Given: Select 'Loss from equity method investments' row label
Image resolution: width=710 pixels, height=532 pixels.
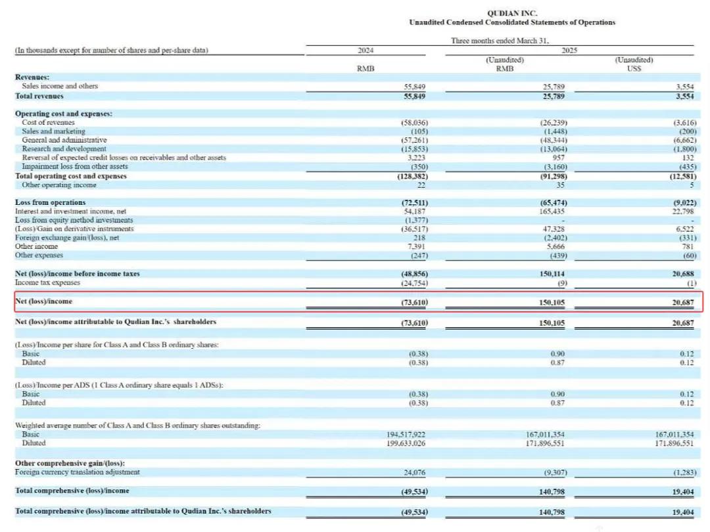Looking at the screenshot, I should click(74, 220).
